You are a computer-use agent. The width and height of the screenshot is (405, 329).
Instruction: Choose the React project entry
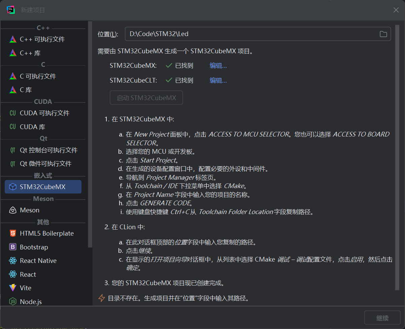43,274
